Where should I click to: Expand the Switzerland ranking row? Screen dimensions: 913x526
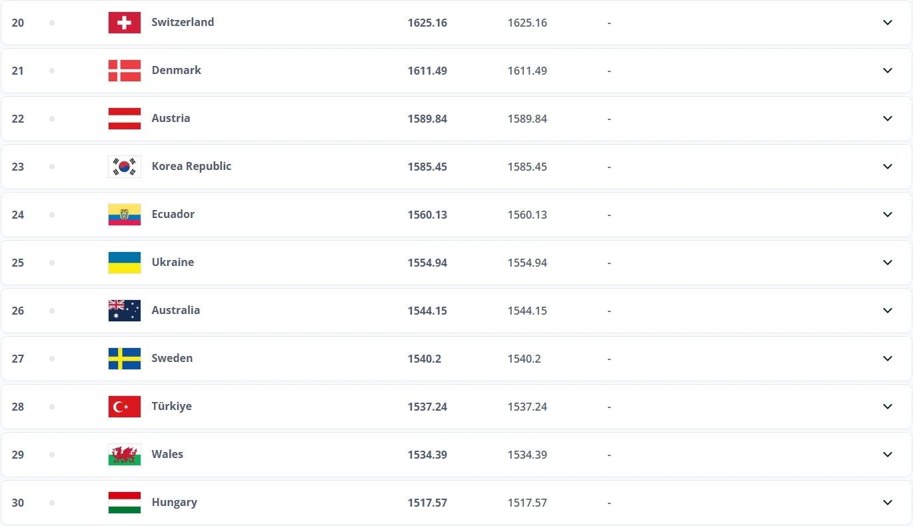point(888,23)
